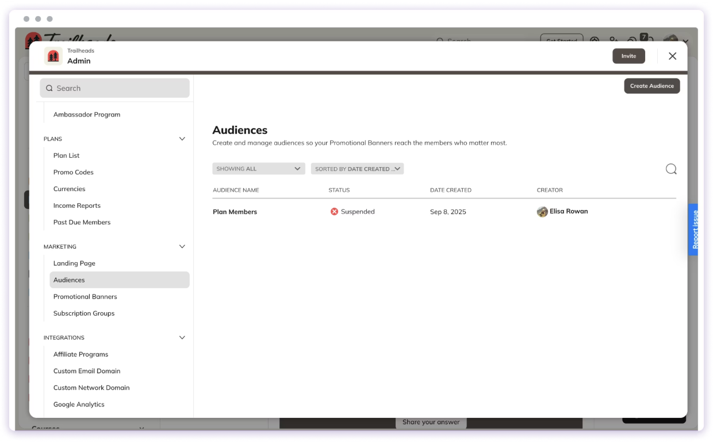This screenshot has width=713, height=442.
Task: Click the Trailheads logo in the admin header
Action: point(53,56)
